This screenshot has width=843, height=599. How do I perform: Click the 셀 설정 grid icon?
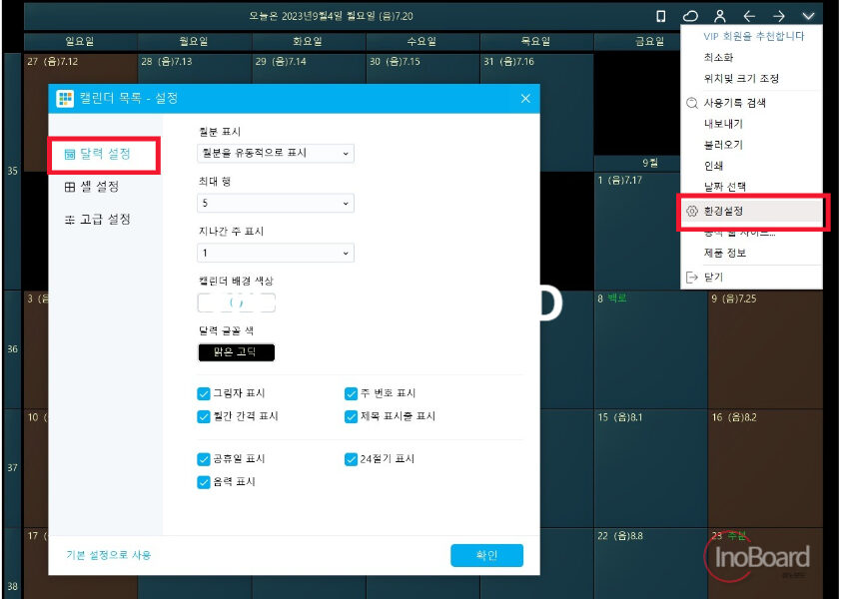click(x=69, y=187)
